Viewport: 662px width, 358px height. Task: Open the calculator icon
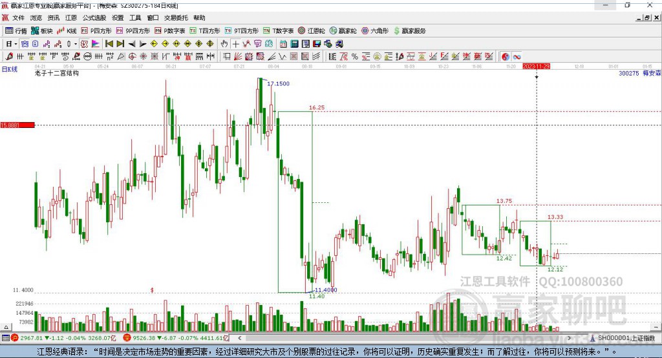tap(294, 44)
